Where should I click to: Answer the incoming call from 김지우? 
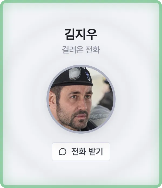point(81,152)
